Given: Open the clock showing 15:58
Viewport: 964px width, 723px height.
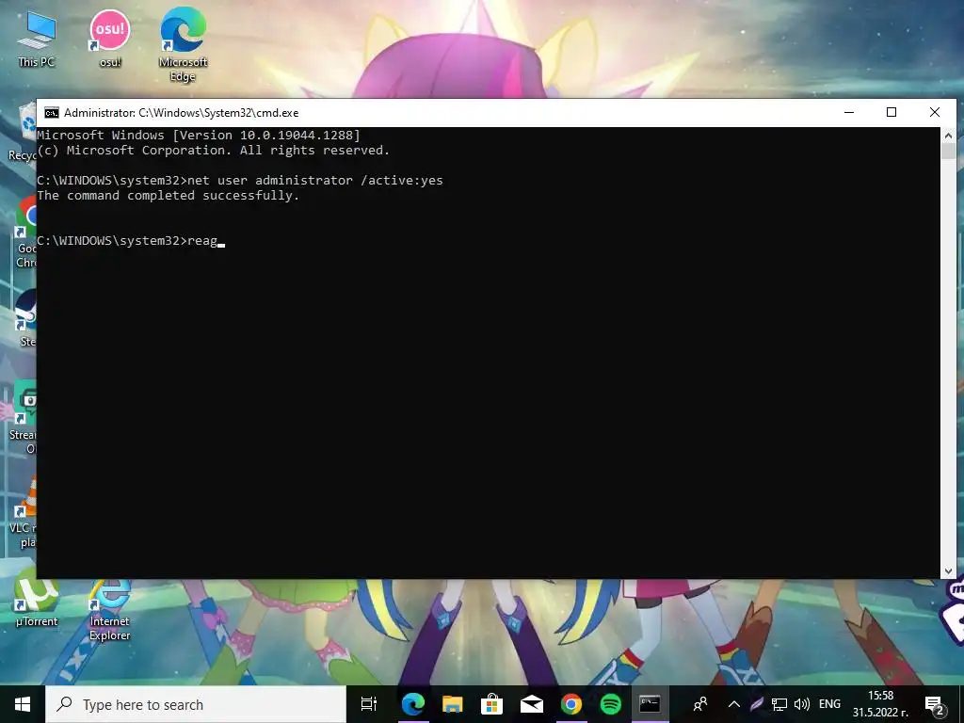Looking at the screenshot, I should click(880, 704).
